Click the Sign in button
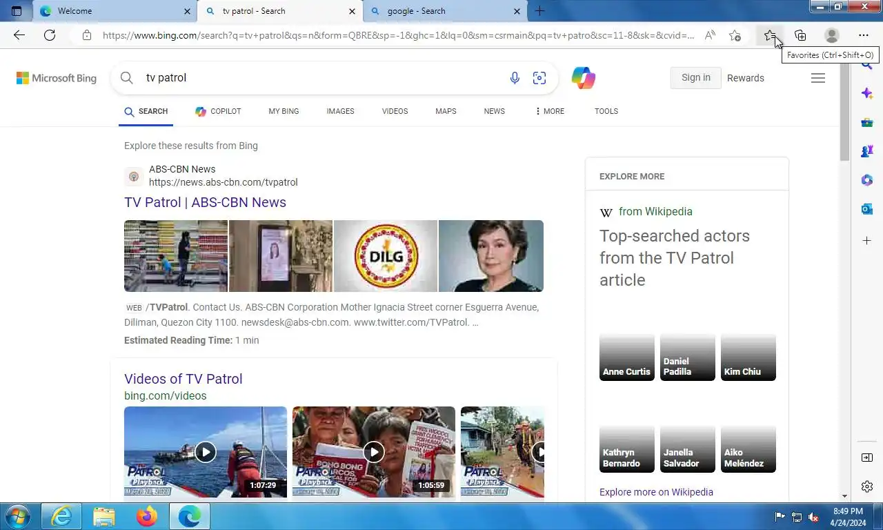This screenshot has width=883, height=530. [x=695, y=78]
